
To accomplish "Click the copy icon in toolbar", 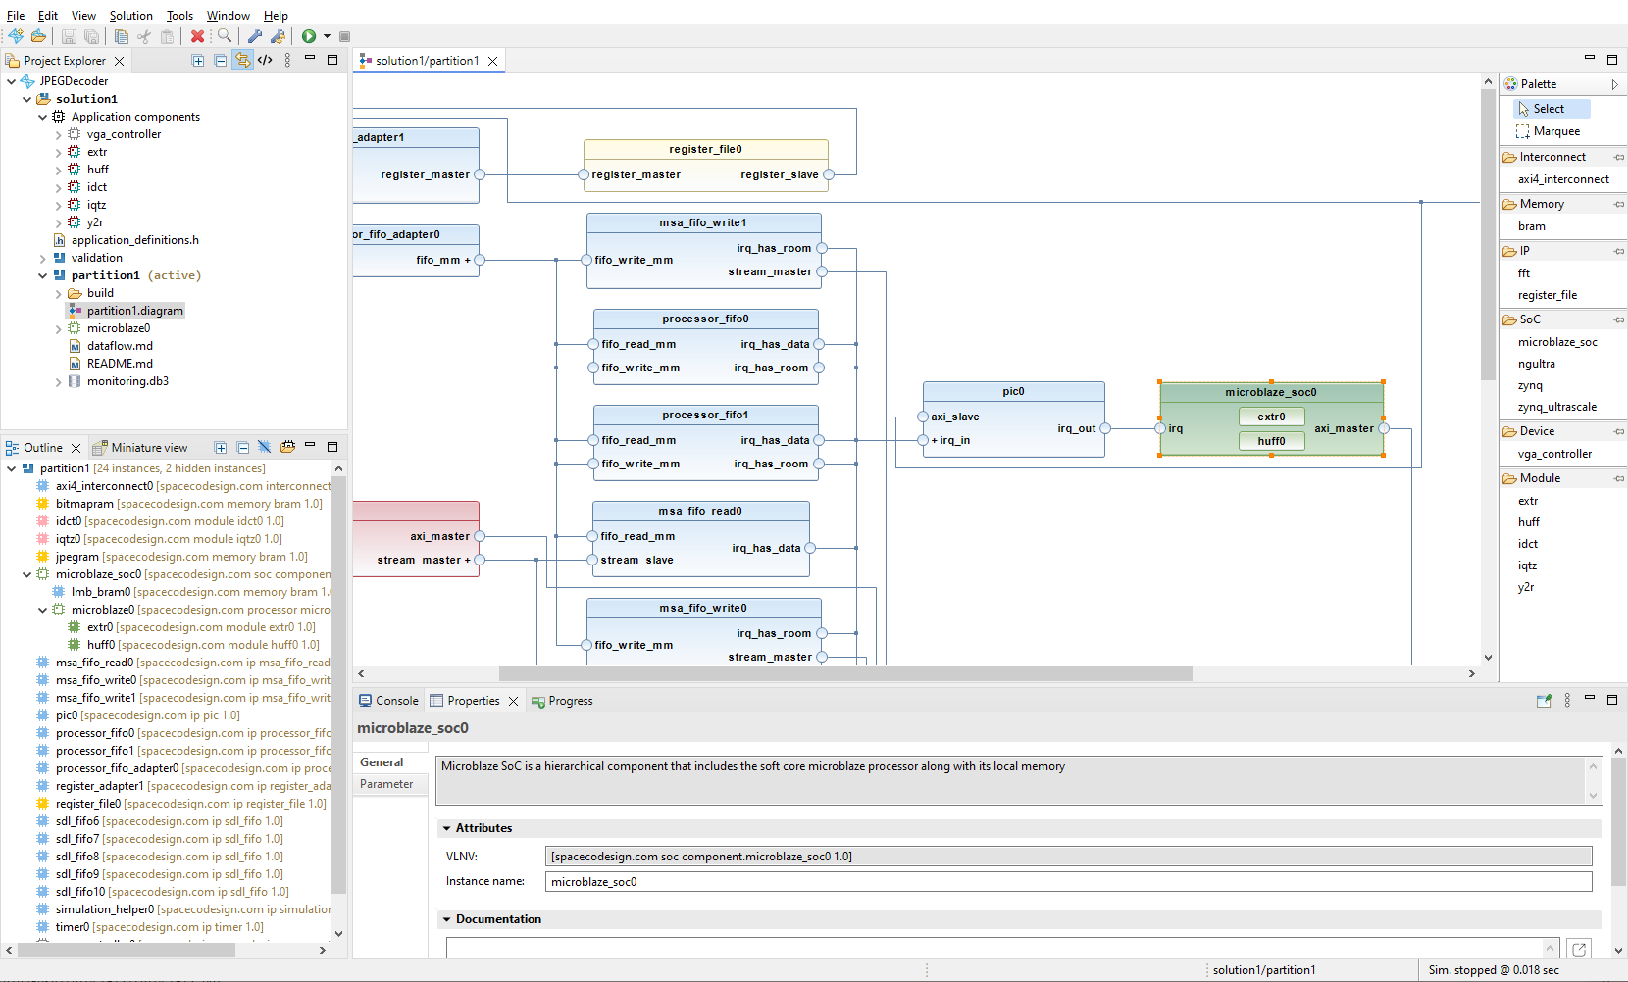I will (122, 36).
